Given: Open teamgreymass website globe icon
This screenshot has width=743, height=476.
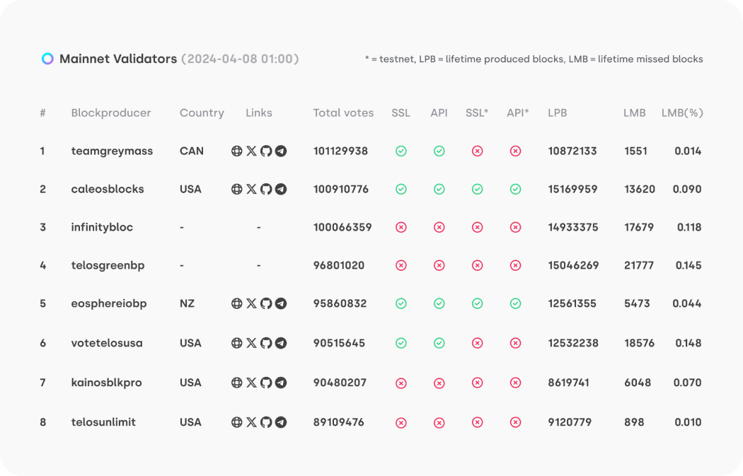Looking at the screenshot, I should click(237, 151).
